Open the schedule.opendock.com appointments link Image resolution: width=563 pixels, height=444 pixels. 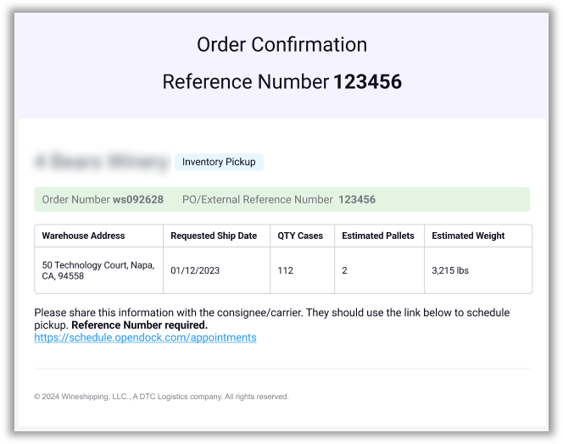coord(145,337)
